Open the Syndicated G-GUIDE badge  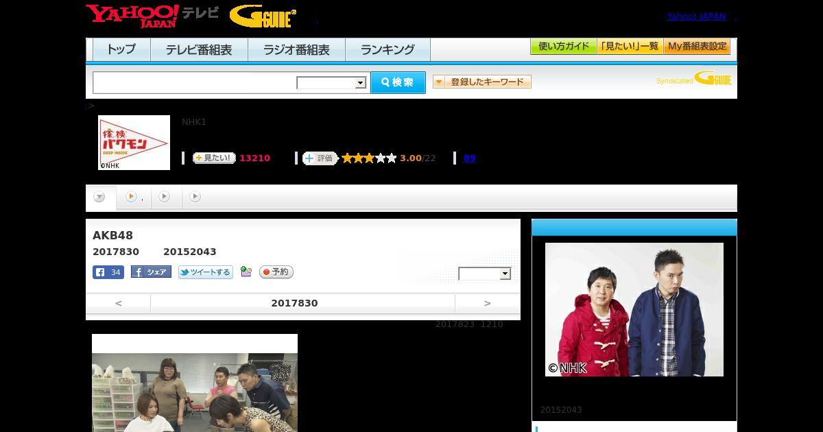693,79
